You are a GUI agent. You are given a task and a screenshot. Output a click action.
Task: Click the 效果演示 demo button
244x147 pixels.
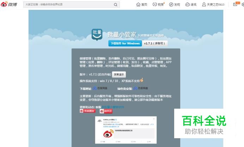point(119,75)
